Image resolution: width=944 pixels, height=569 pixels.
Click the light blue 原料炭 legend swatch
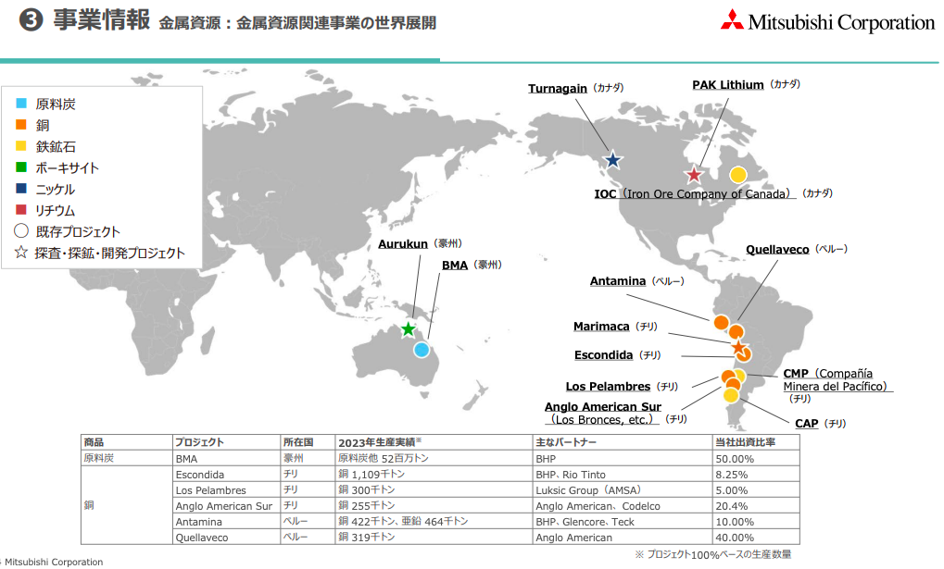click(x=21, y=103)
